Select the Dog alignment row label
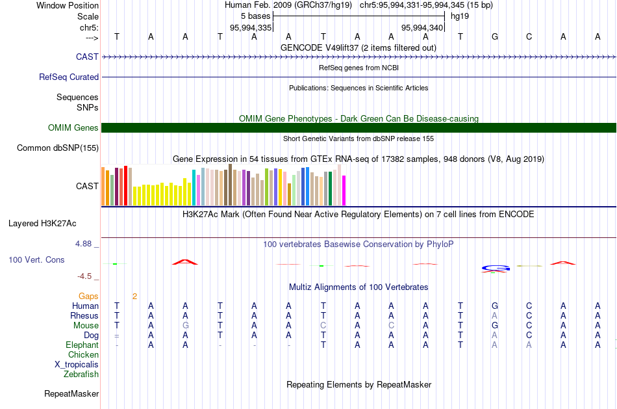The image size is (617, 409). 91,336
